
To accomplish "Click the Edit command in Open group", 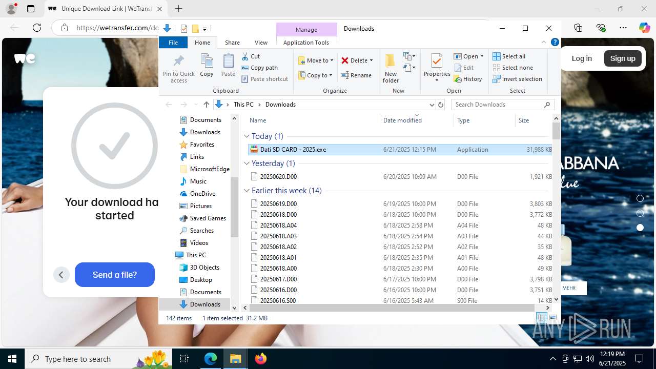I will (x=464, y=68).
